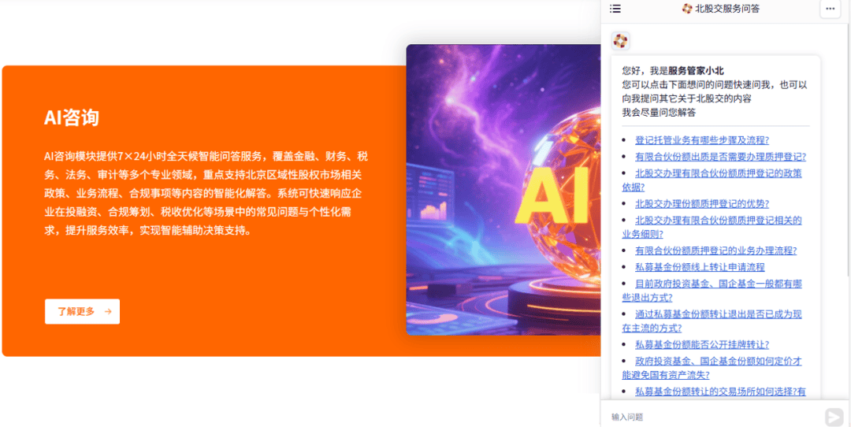The image size is (851, 427).
Task: Ask 目前政府投资基金、国企基金退出方式 question
Action: coord(718,284)
